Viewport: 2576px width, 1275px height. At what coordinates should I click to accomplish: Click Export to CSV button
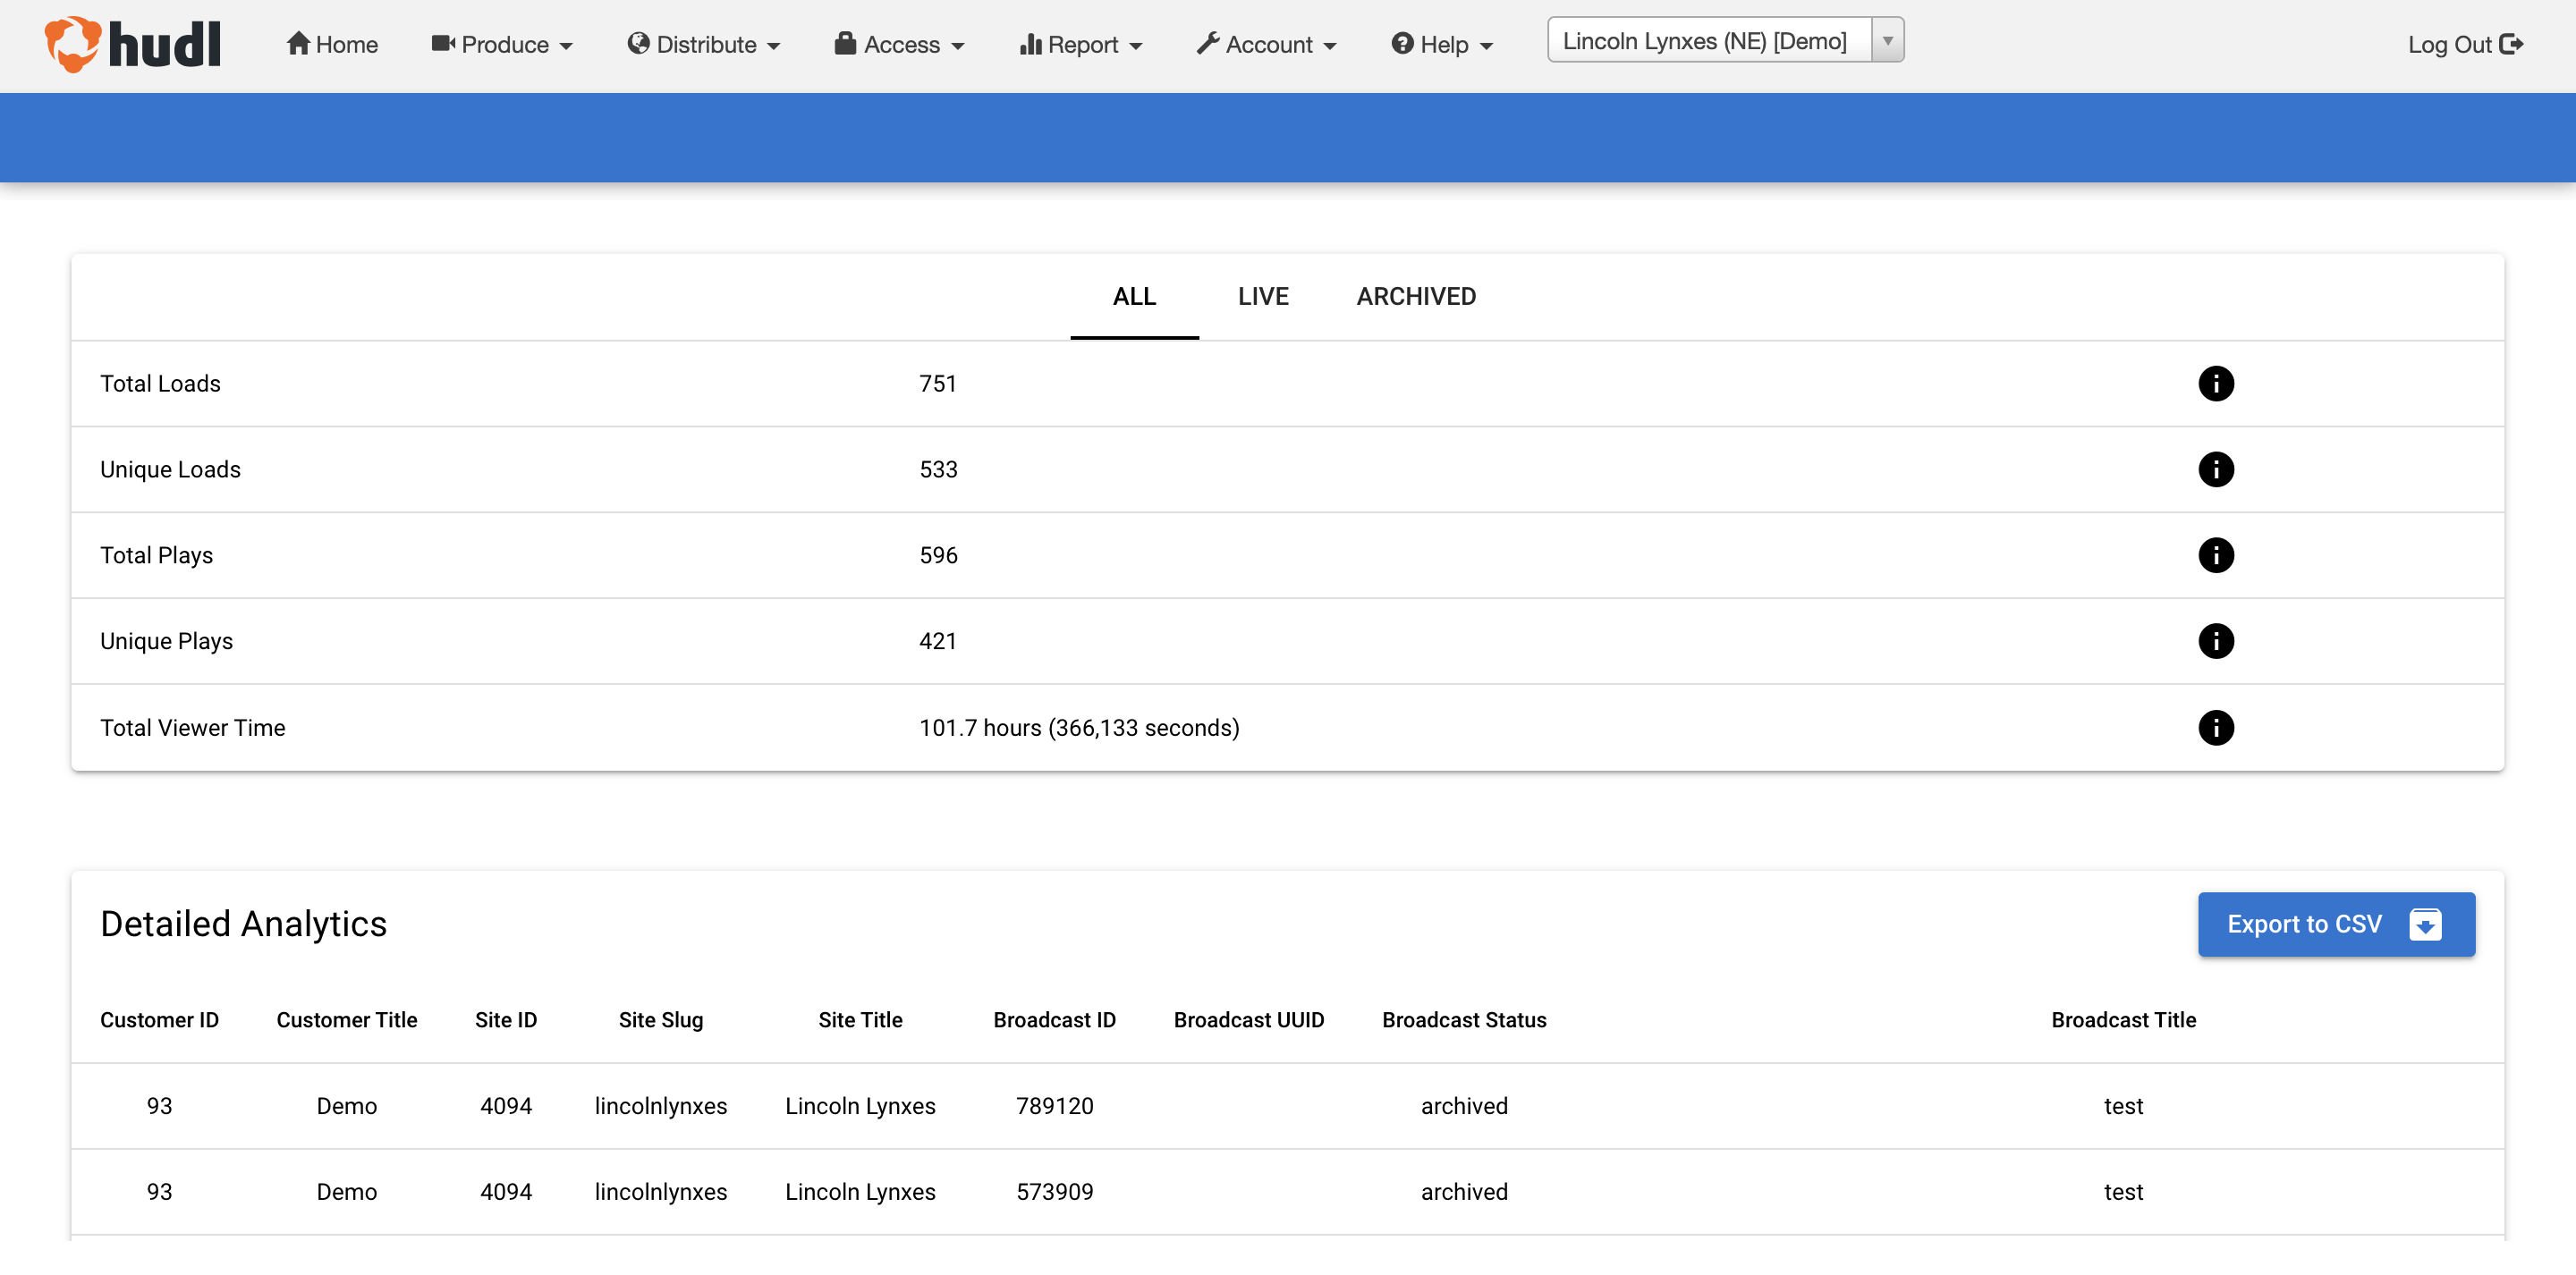(2336, 924)
